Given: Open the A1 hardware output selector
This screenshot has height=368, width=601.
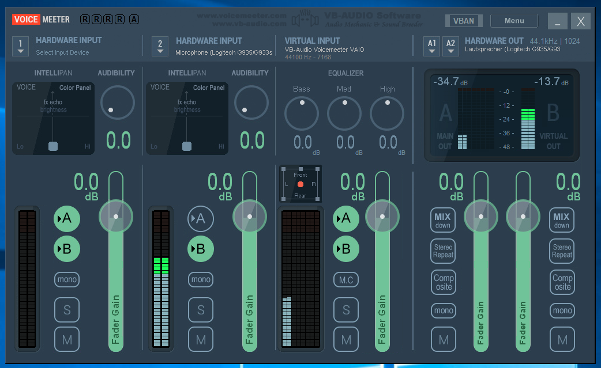Looking at the screenshot, I should pyautogui.click(x=431, y=46).
